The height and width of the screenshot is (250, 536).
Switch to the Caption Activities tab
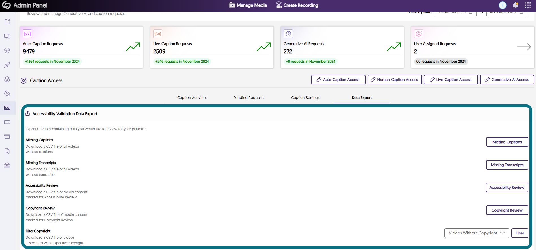[192, 98]
